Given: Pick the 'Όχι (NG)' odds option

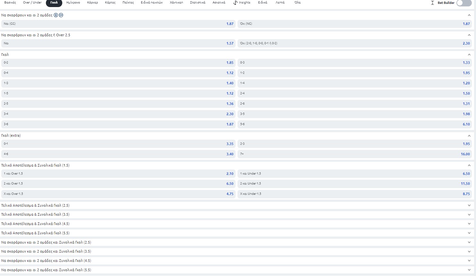Looking at the screenshot, I should pos(355,24).
